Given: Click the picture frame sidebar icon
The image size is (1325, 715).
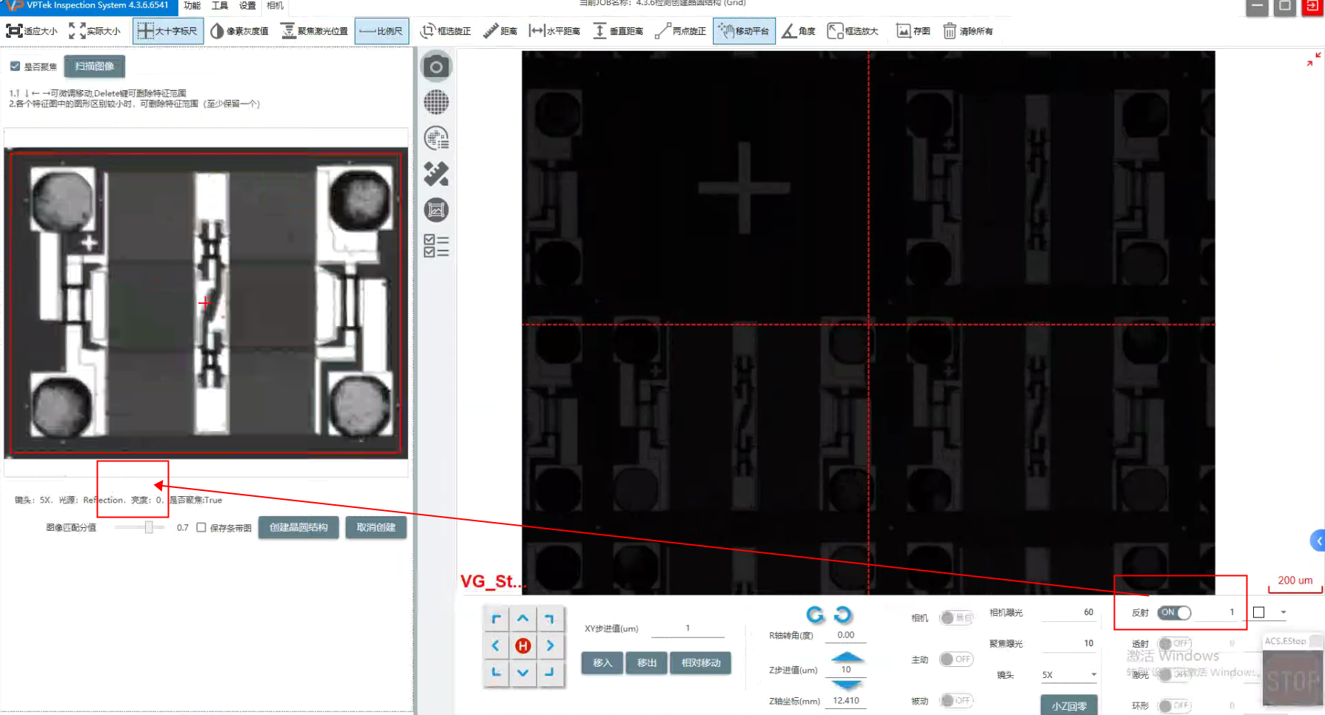Looking at the screenshot, I should (x=436, y=210).
